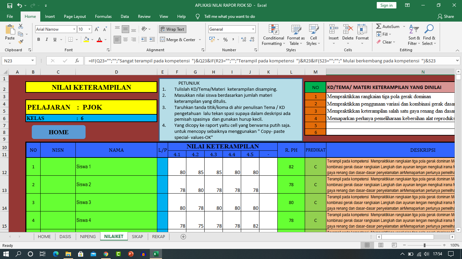Add a new sheet with plus icon

pos(183,237)
